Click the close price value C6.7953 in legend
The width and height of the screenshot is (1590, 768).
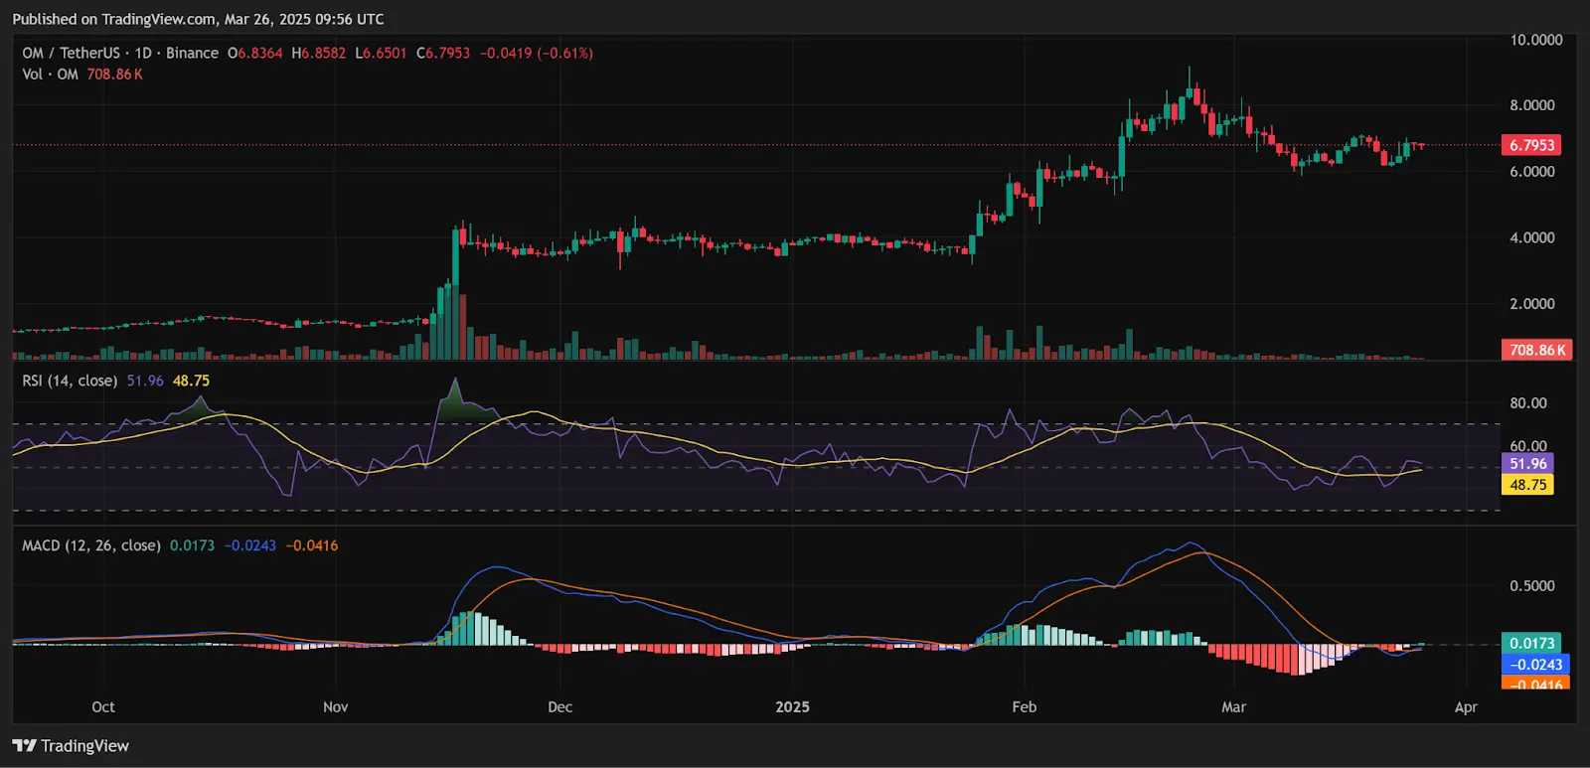tap(443, 53)
